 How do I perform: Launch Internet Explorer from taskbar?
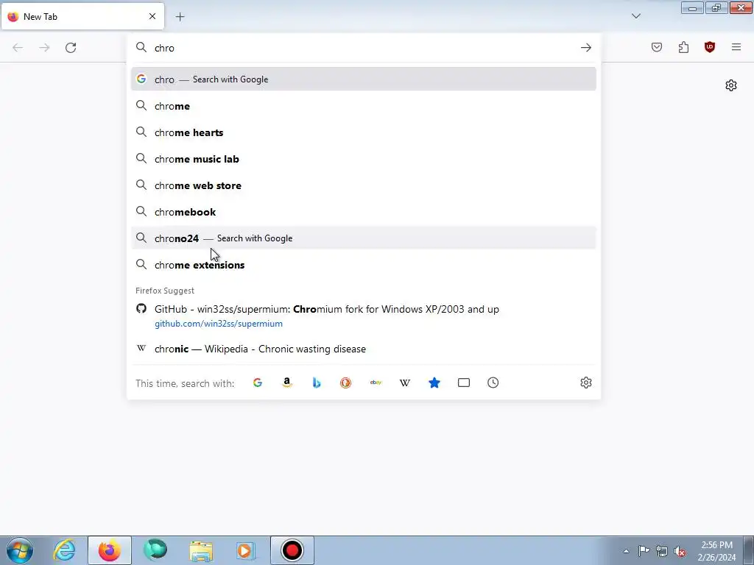point(65,550)
